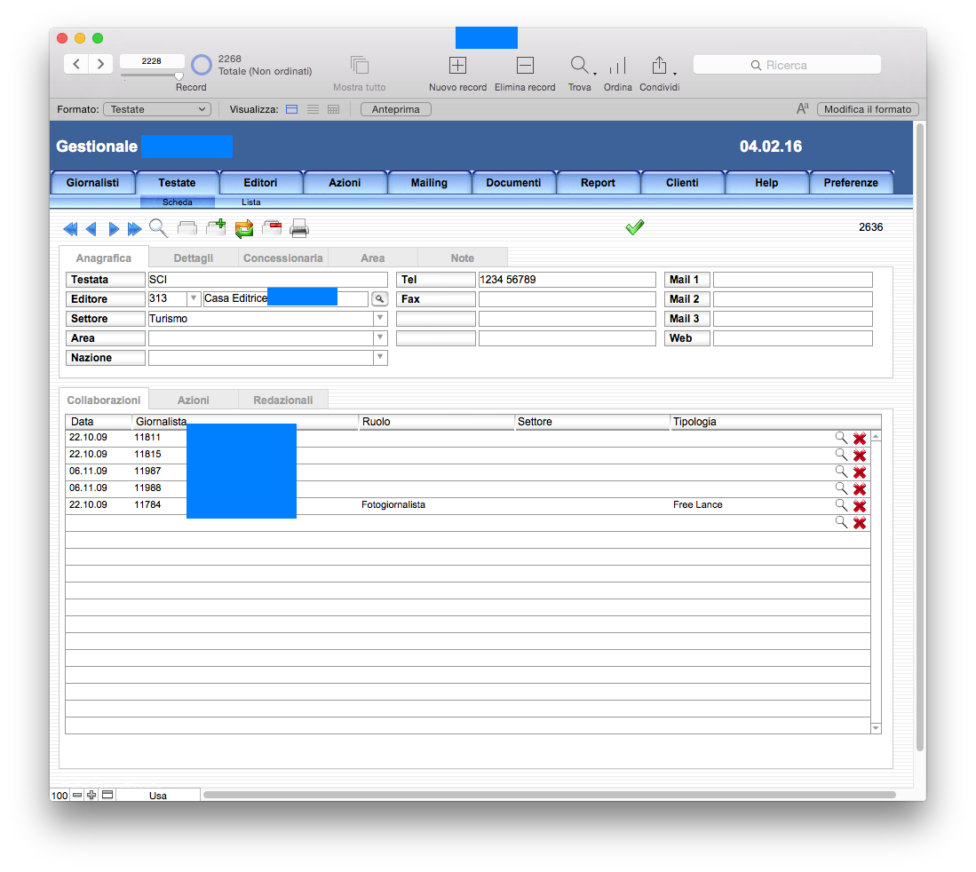
Task: Click portal scrollbar down arrow
Action: [x=876, y=727]
